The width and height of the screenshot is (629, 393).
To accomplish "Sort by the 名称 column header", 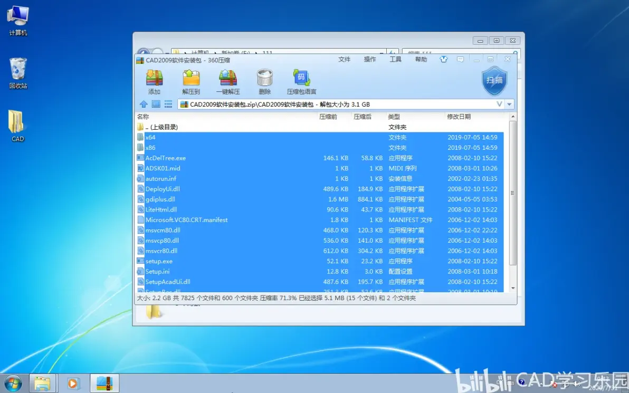I will coord(143,117).
